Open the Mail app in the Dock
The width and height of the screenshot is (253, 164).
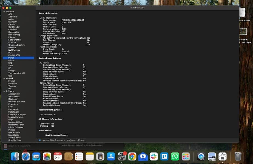click(x=36, y=156)
